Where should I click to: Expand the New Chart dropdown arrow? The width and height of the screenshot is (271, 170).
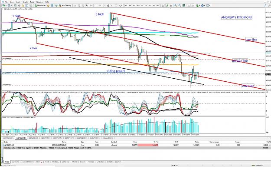coord(6,6)
